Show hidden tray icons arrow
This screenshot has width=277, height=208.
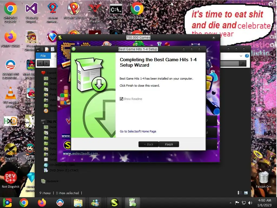point(230,203)
